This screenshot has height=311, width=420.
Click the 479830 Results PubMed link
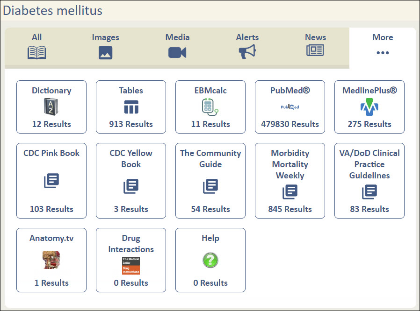[290, 124]
